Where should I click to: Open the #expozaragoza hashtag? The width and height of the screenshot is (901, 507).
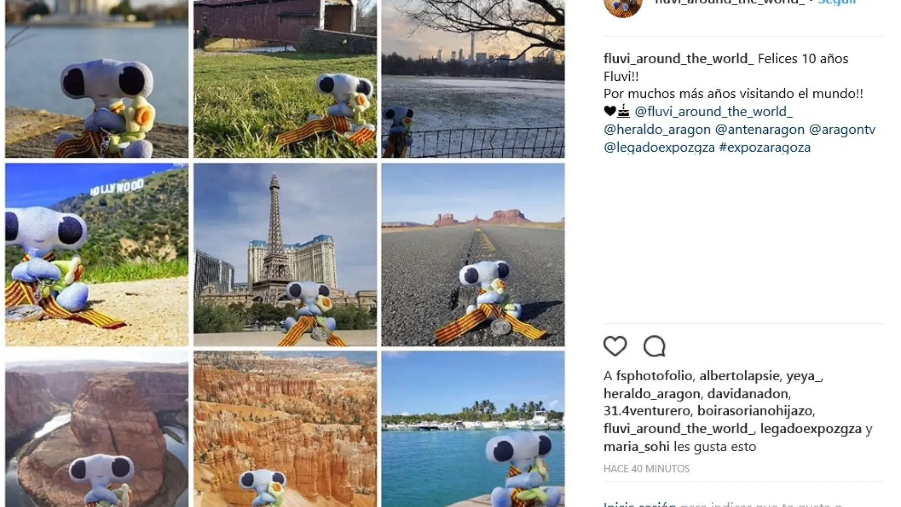click(x=765, y=147)
